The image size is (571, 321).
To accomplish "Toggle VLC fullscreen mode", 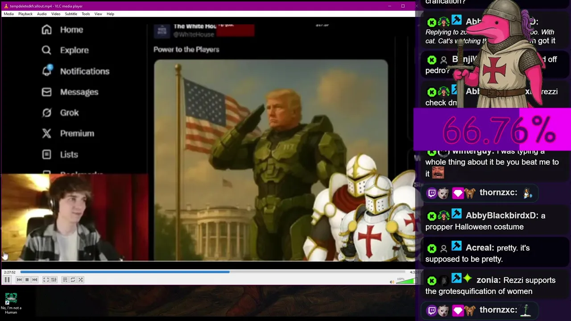I will 46,280.
